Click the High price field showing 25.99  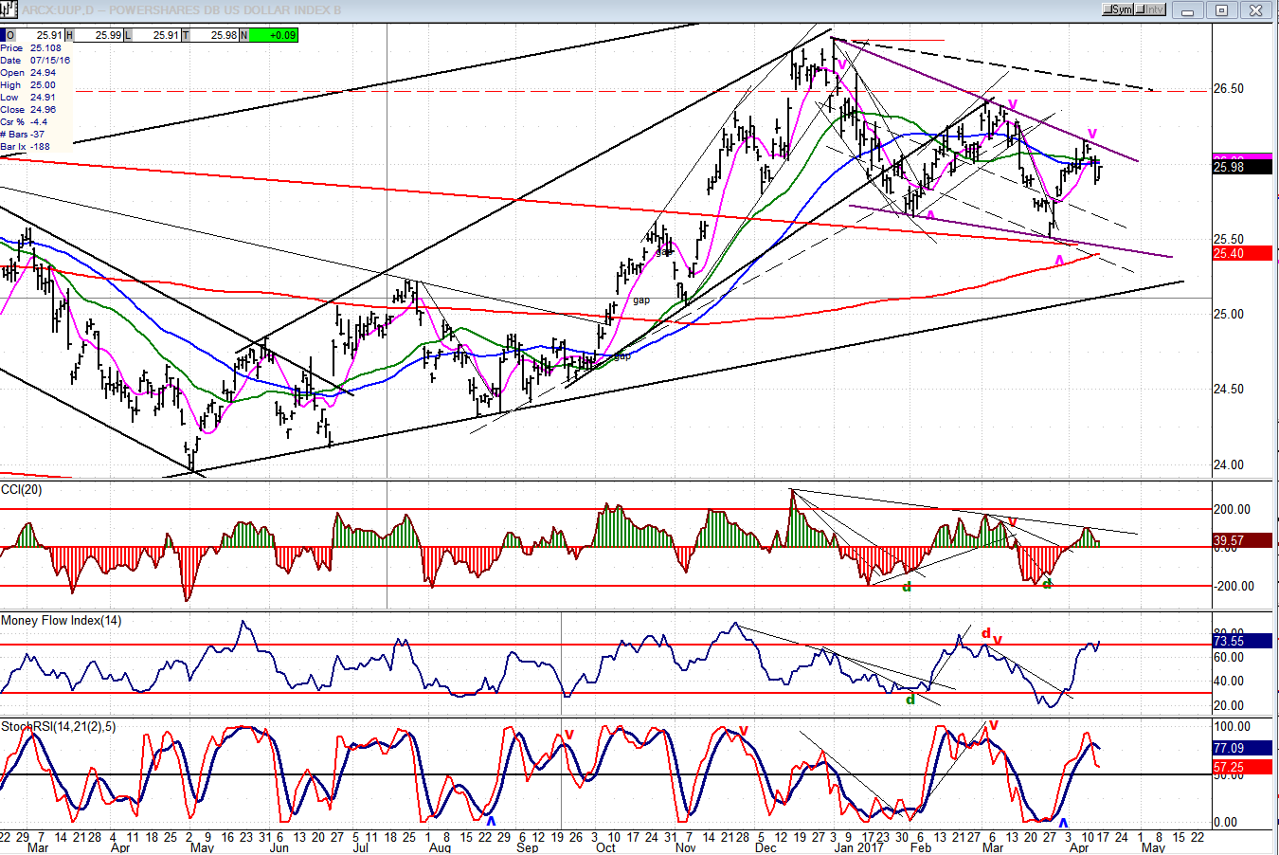click(x=93, y=35)
